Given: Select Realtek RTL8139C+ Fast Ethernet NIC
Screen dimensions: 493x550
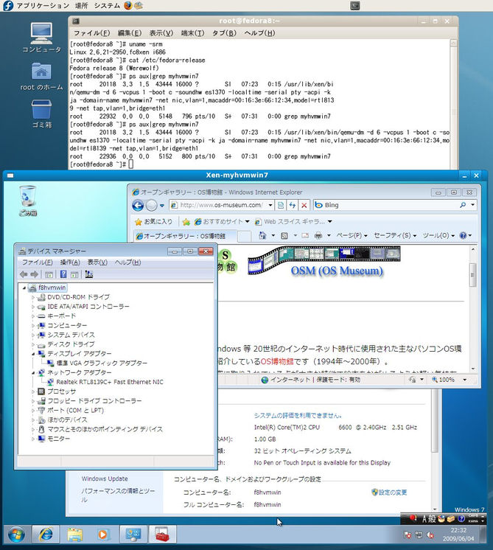Looking at the screenshot, I should click(x=109, y=382).
